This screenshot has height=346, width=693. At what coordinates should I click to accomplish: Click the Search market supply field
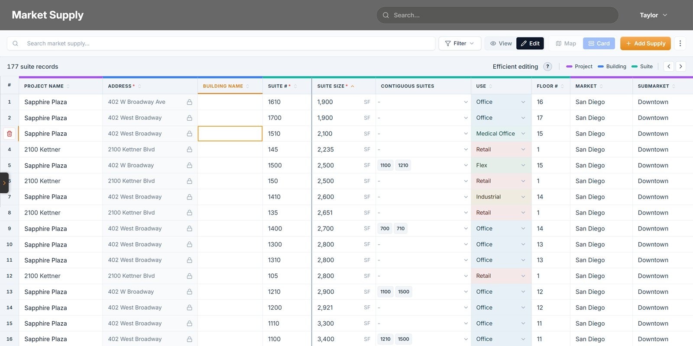[221, 43]
